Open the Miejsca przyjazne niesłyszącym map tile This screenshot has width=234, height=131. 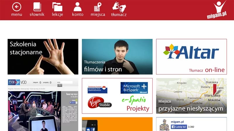[x=192, y=96]
